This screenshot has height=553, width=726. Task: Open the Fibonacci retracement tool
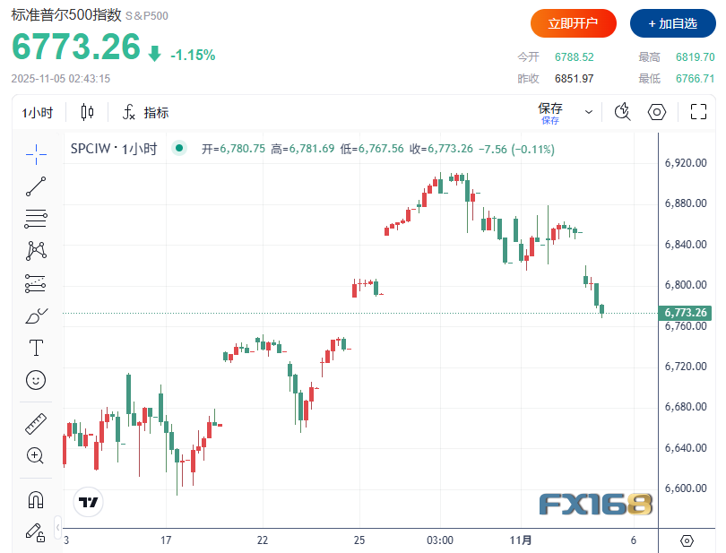point(36,218)
